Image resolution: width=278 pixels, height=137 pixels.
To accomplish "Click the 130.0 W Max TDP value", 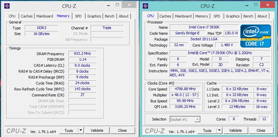I will coord(231,33).
